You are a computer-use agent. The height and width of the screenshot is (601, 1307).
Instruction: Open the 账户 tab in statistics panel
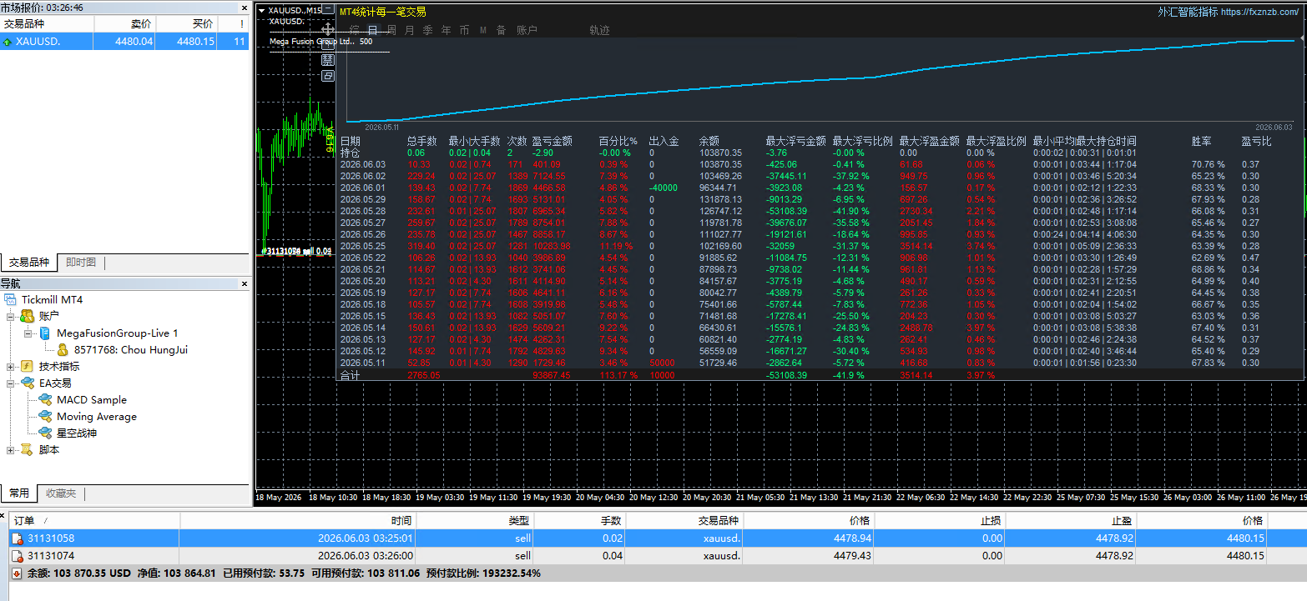pos(527,30)
